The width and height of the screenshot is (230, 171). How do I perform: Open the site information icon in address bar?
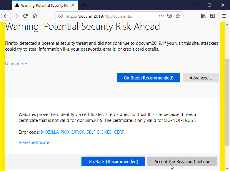click(x=60, y=16)
